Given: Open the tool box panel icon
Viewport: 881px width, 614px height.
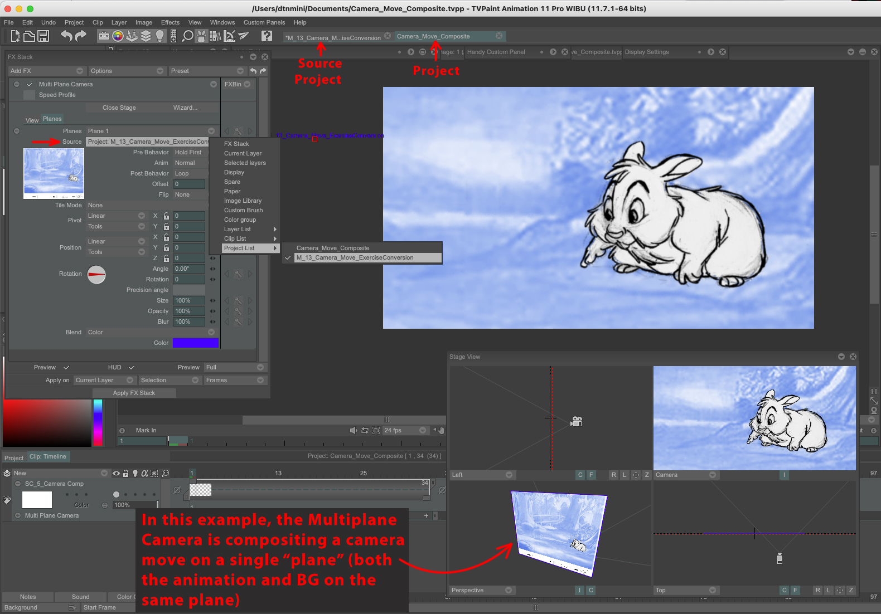Looking at the screenshot, I should (104, 36).
